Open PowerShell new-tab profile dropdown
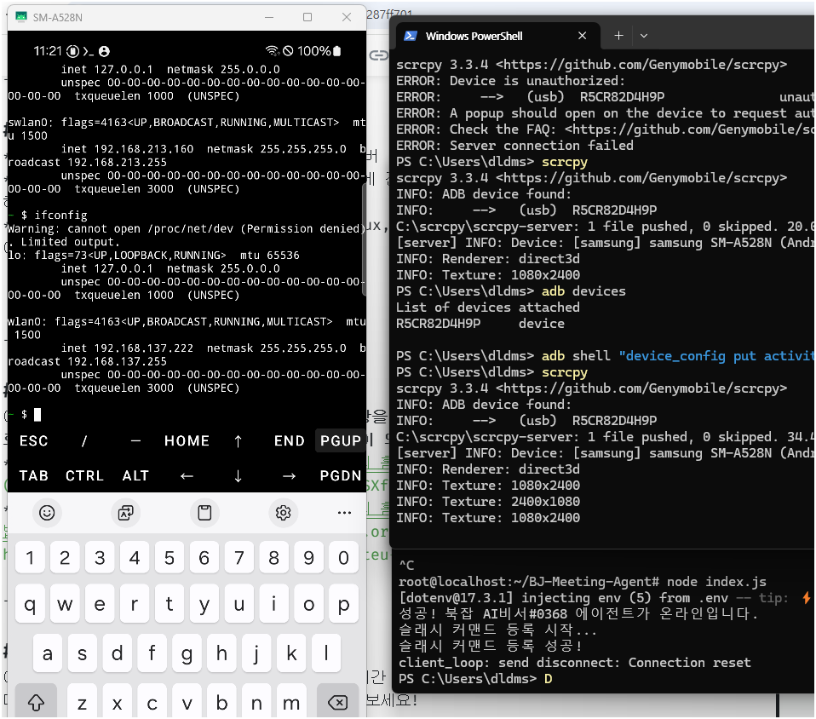 pyautogui.click(x=644, y=36)
